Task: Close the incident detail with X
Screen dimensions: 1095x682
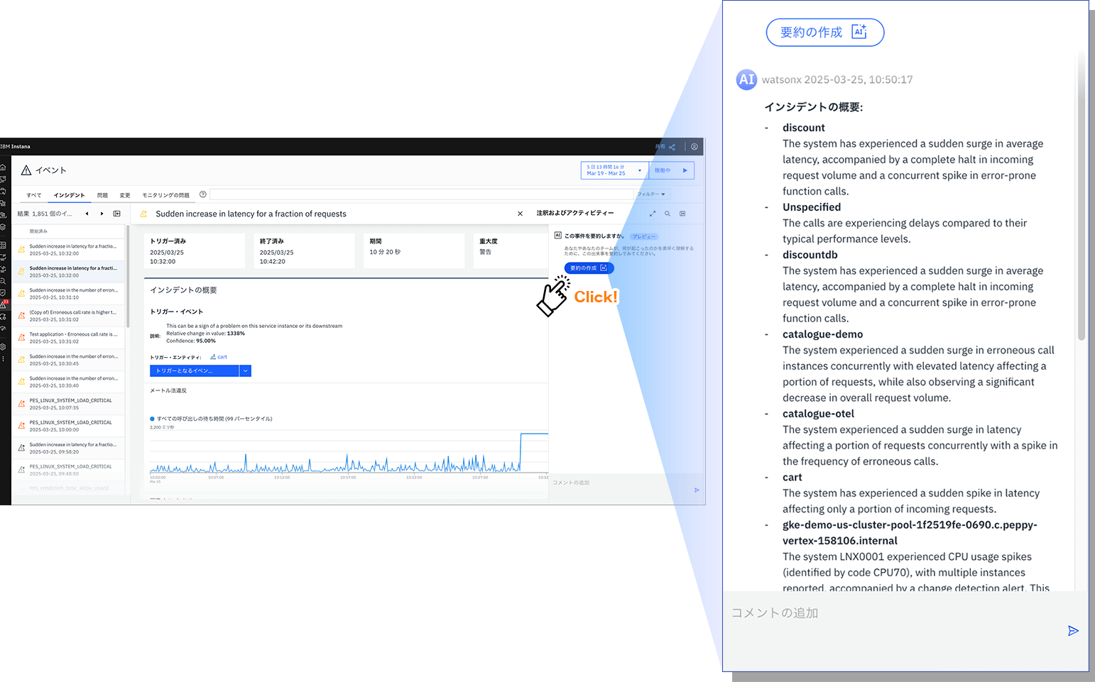Action: click(x=520, y=214)
